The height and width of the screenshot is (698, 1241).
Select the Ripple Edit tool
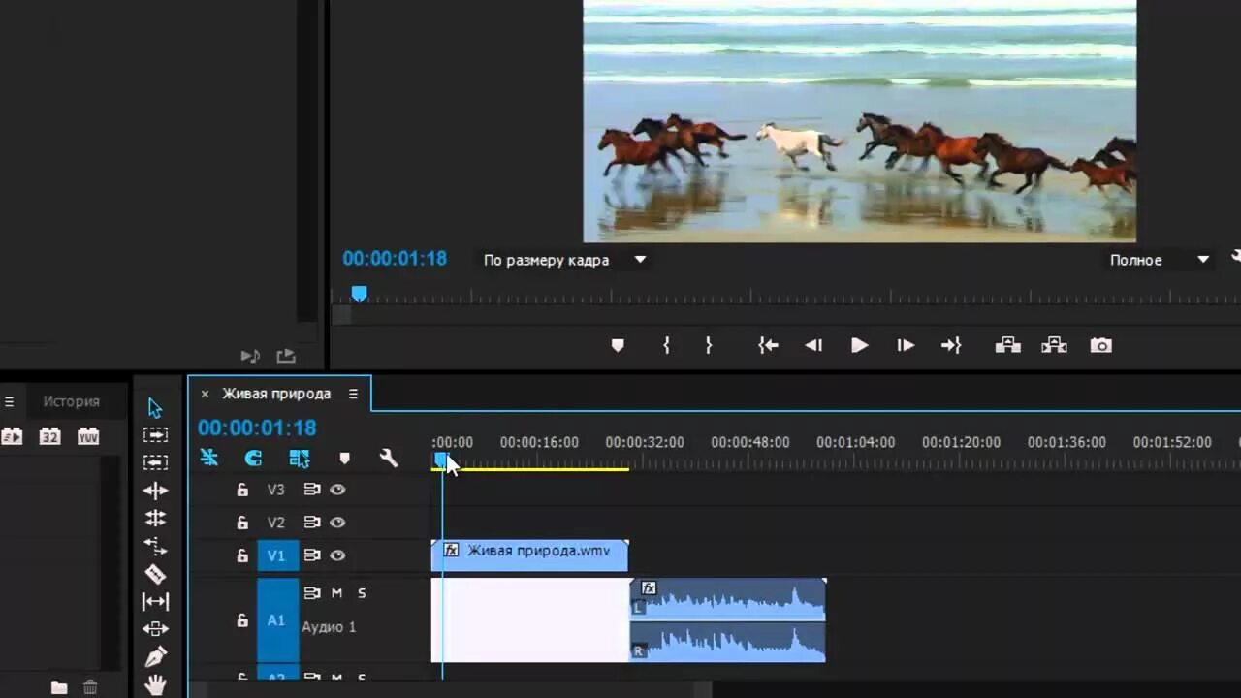coord(155,491)
